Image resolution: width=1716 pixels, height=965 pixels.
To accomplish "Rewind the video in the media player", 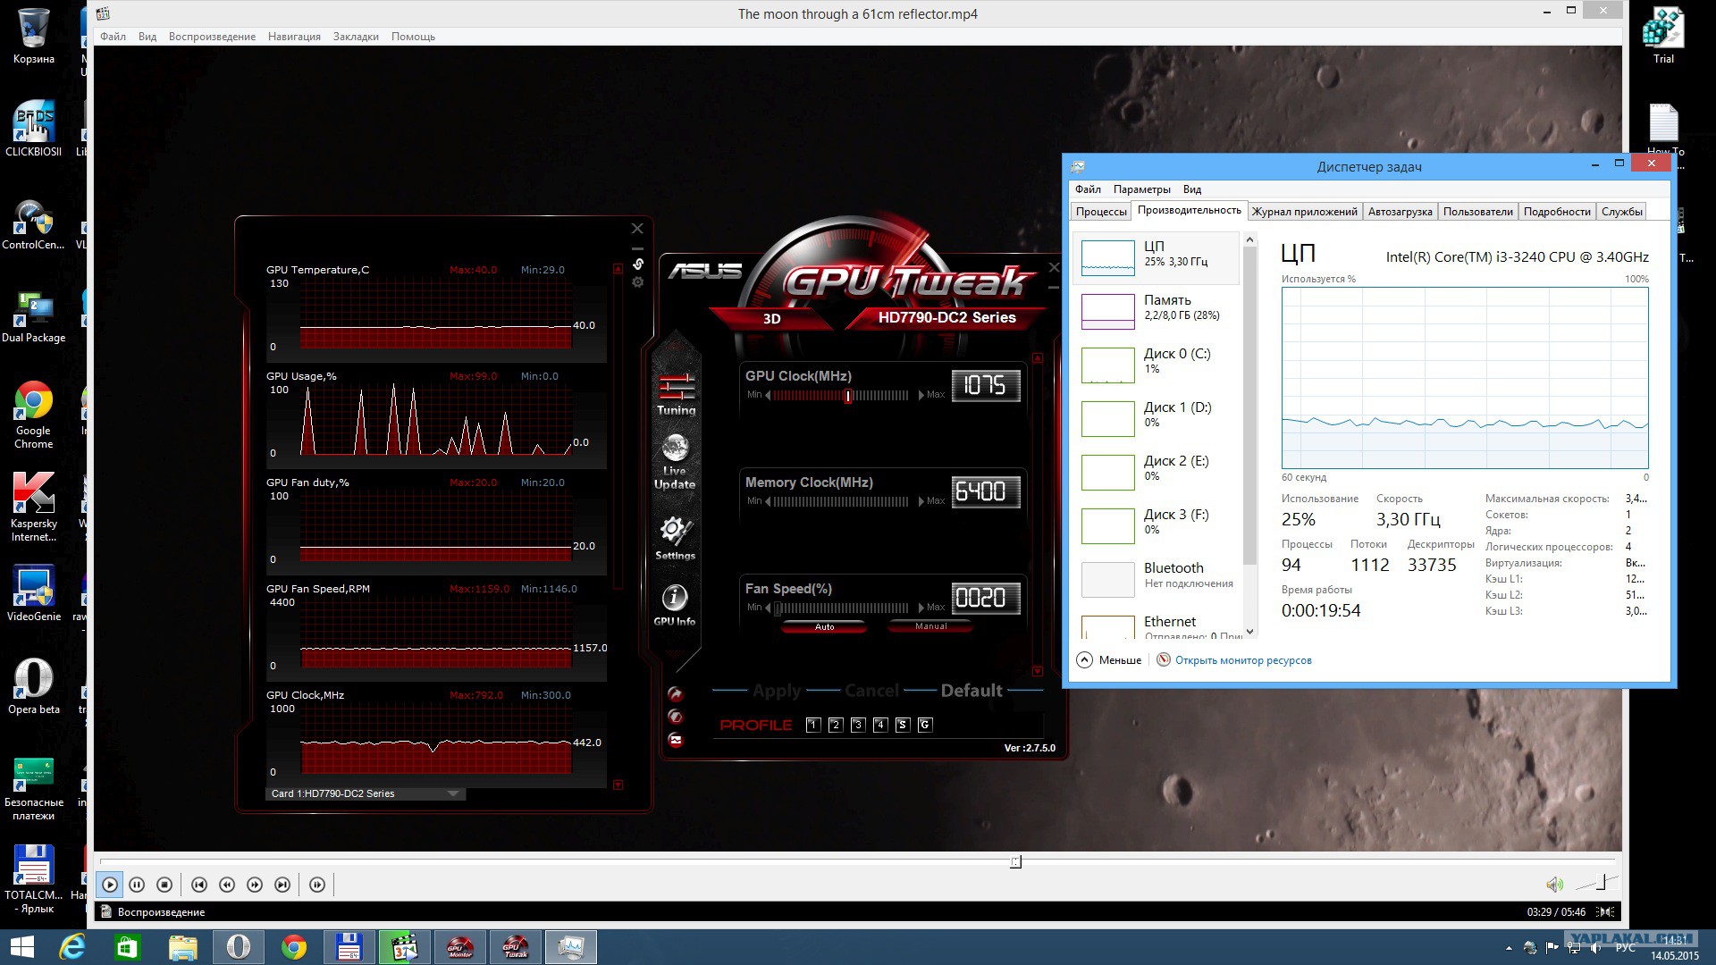I will 227,885.
